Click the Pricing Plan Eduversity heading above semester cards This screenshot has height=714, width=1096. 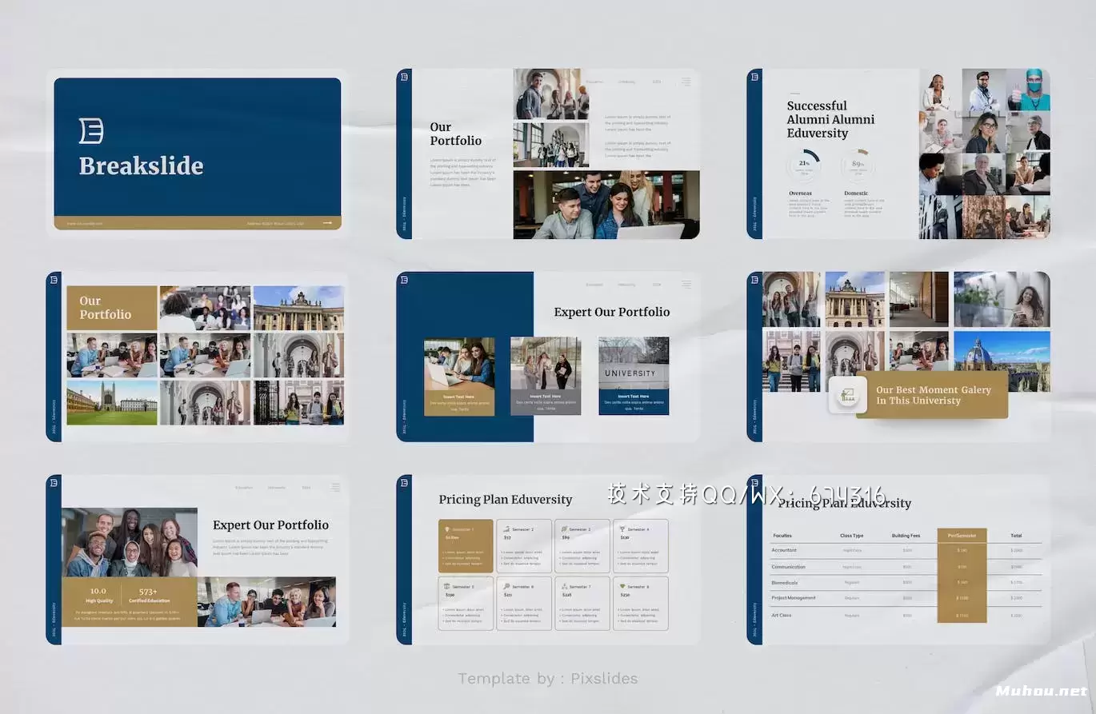[506, 500]
